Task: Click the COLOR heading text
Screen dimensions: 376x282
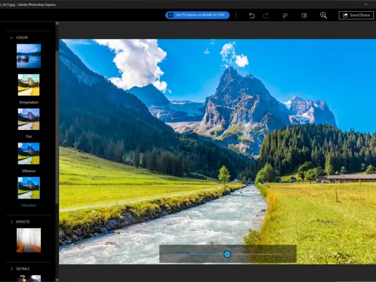Action: (22, 38)
